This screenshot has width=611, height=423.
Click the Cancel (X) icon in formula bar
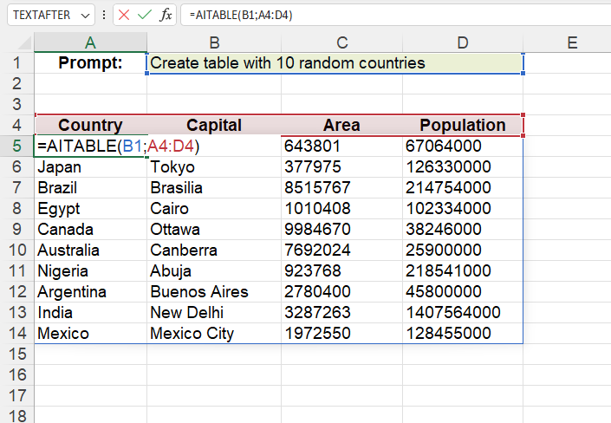125,16
